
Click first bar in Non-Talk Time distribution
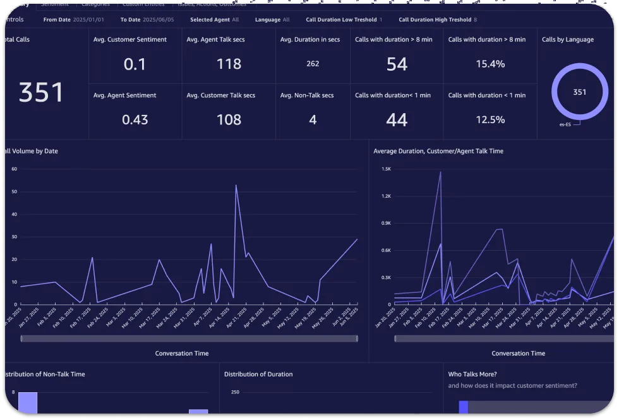coord(28,403)
